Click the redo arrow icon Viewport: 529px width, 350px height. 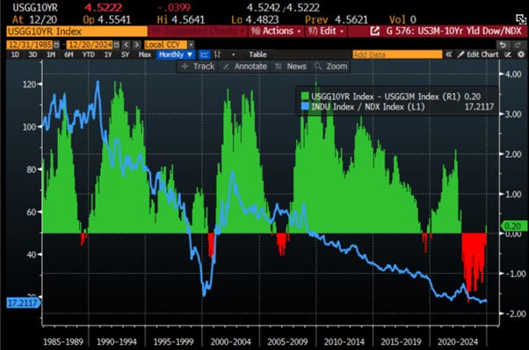(518, 45)
